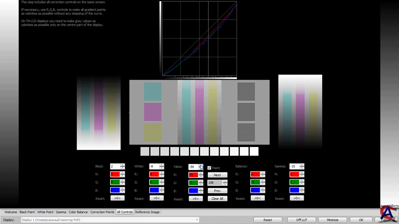399x224 pixels.
Task: Select the last white point swatch
Action: coord(254,151)
